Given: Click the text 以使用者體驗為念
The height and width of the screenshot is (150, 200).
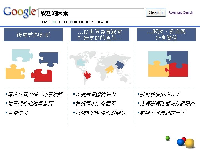Looking at the screenshot, I should pos(96,94).
